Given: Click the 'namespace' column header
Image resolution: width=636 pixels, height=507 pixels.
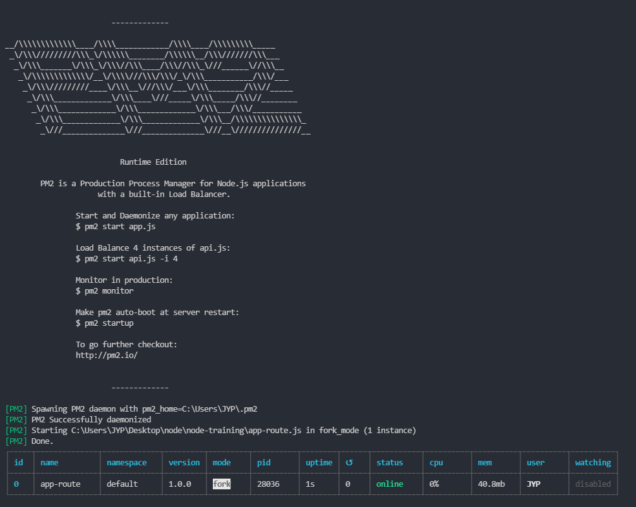Looking at the screenshot, I should click(x=126, y=463).
